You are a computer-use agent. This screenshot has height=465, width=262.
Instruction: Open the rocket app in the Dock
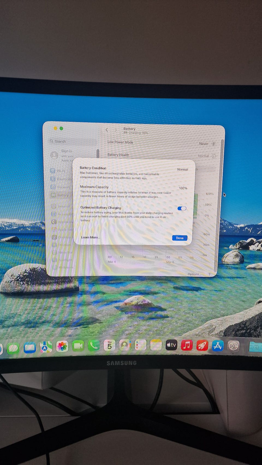(202, 346)
